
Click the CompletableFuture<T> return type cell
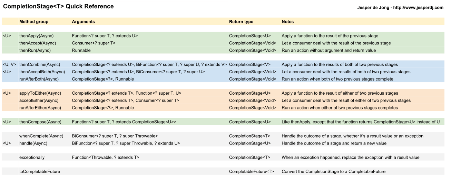251,172
